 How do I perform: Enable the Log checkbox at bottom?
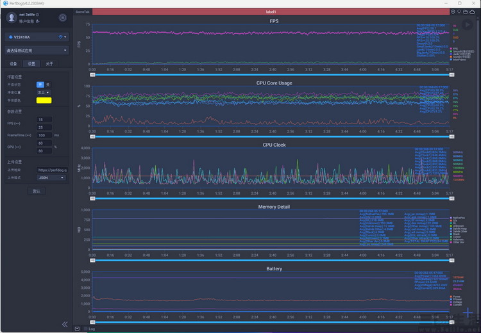click(86, 329)
